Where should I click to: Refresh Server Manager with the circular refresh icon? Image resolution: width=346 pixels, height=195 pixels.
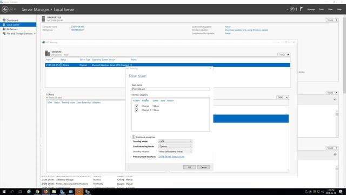(x=292, y=9)
